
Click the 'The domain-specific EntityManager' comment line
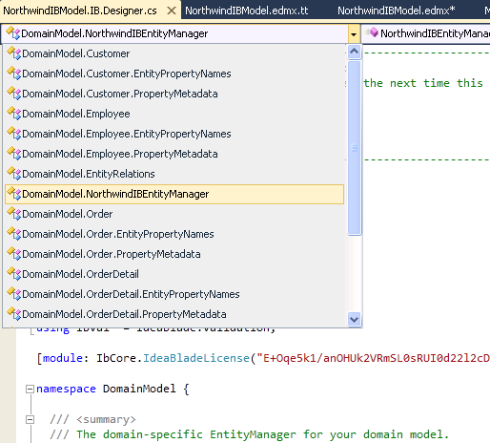pos(250,434)
